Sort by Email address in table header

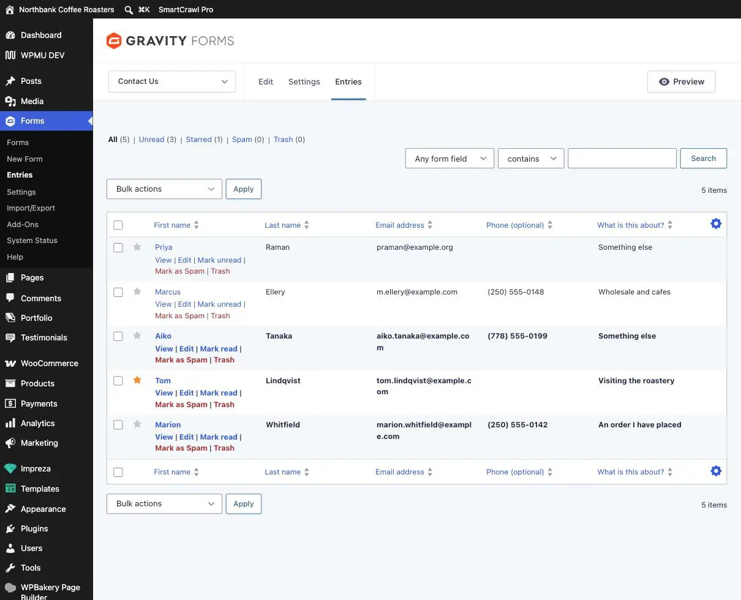click(x=404, y=225)
